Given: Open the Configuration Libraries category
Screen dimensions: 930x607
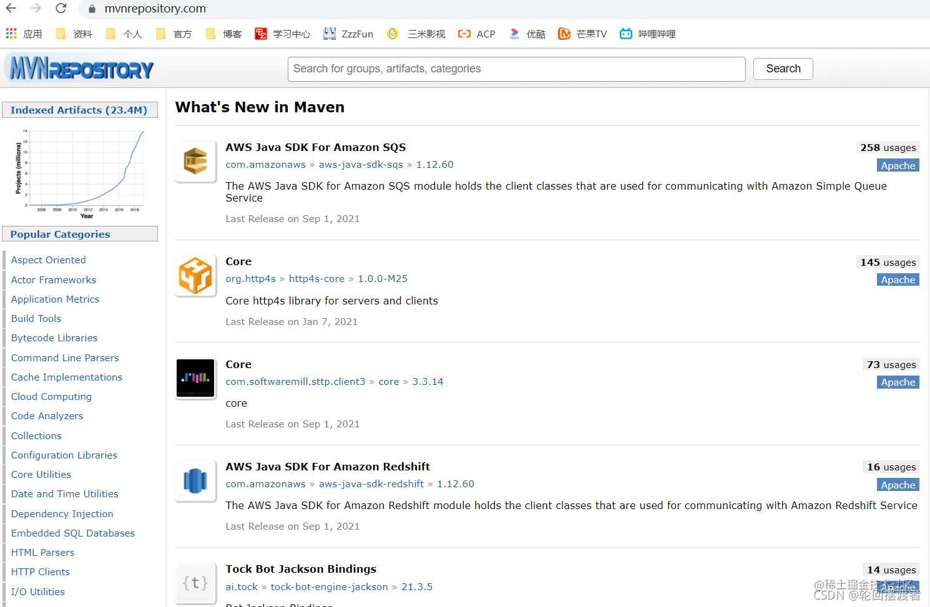Looking at the screenshot, I should pyautogui.click(x=64, y=455).
